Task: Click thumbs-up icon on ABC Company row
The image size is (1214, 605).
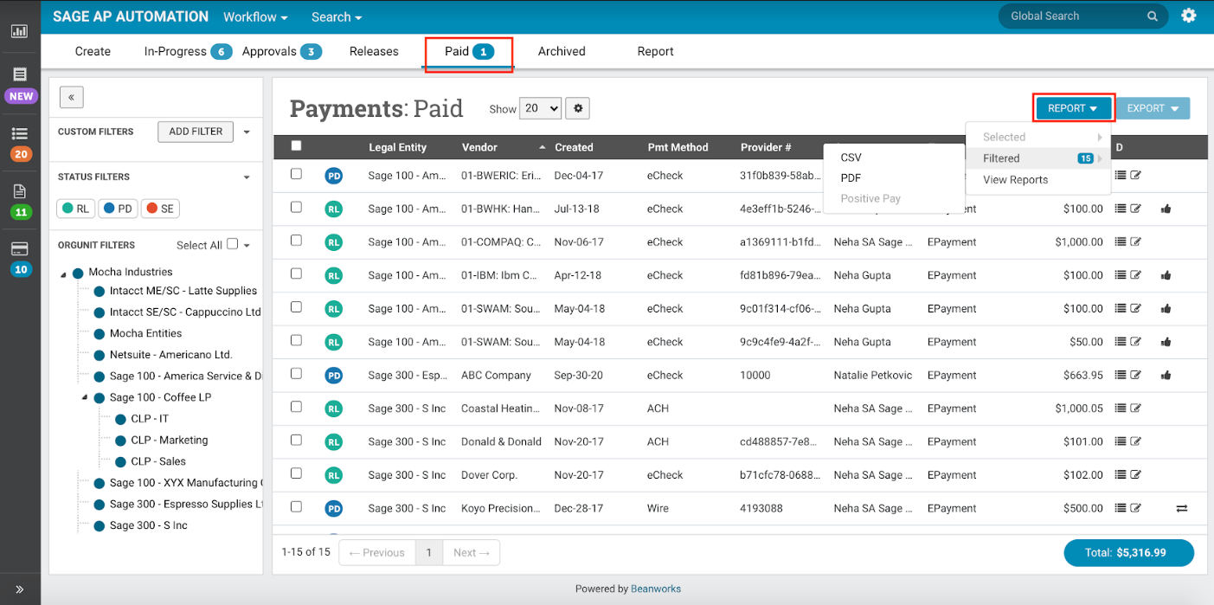Action: 1166,375
